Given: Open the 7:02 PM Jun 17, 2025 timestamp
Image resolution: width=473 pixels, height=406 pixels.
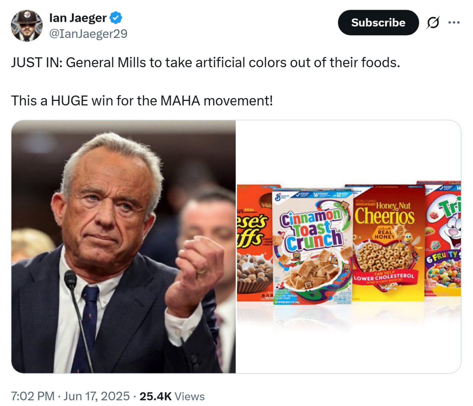Looking at the screenshot, I should (70, 396).
